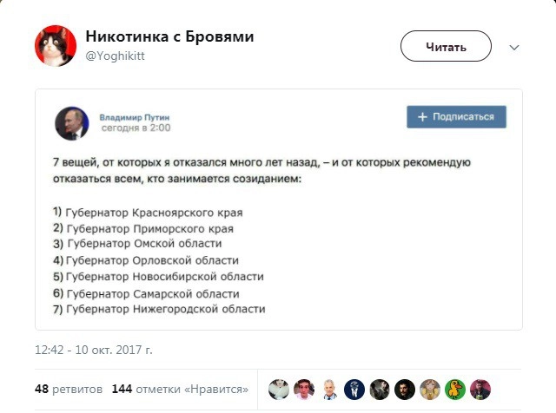Viewport: 556px width, 413px height.
Task: Click the last liker avatar with bearded man
Action: point(480,389)
